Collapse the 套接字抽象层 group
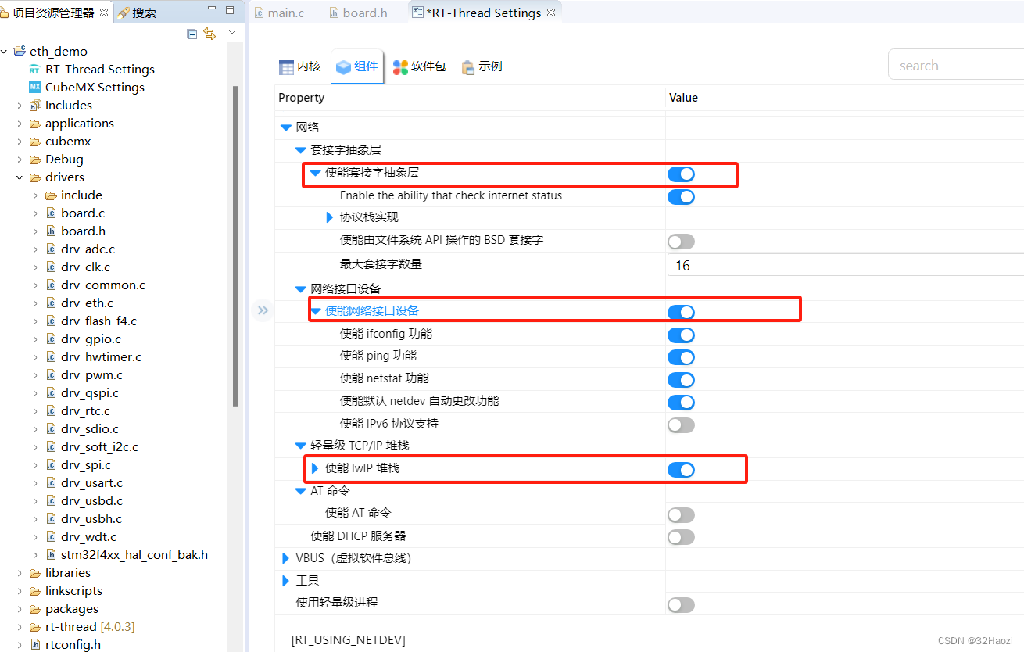The height and width of the screenshot is (652, 1024). 300,150
